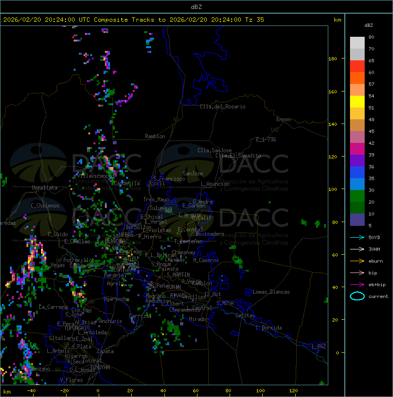Screen dimensions: 393x397
Task: Click the Potrerillos map label
Action: coord(79,260)
